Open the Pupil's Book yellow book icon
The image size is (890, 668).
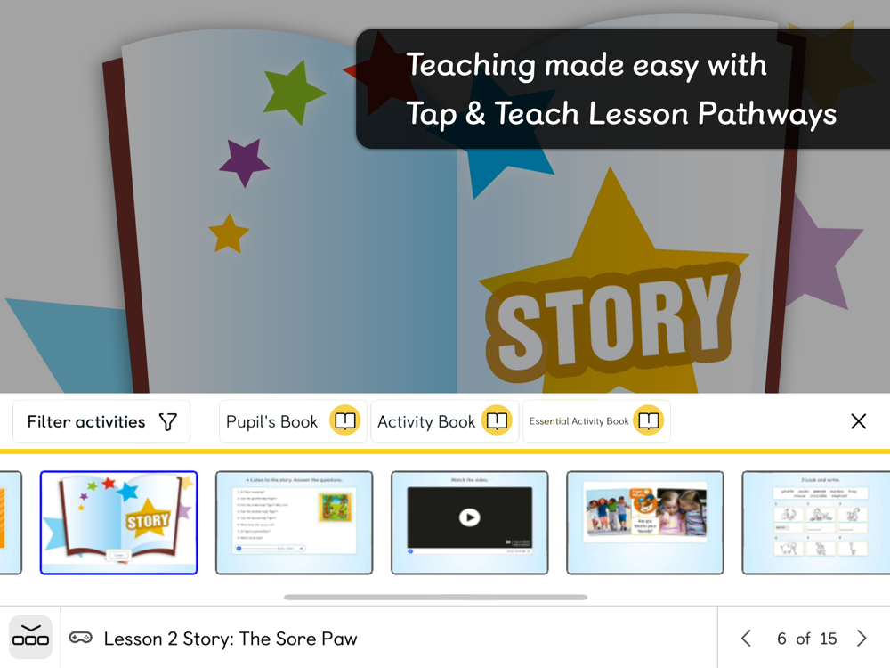click(344, 420)
